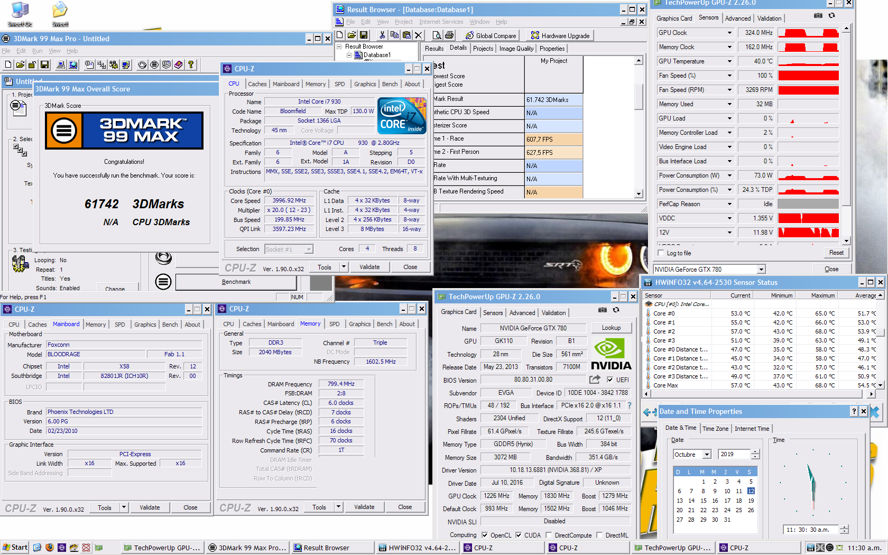Image resolution: width=888 pixels, height=555 pixels.
Task: Click the Global Compare button
Action: [x=491, y=35]
